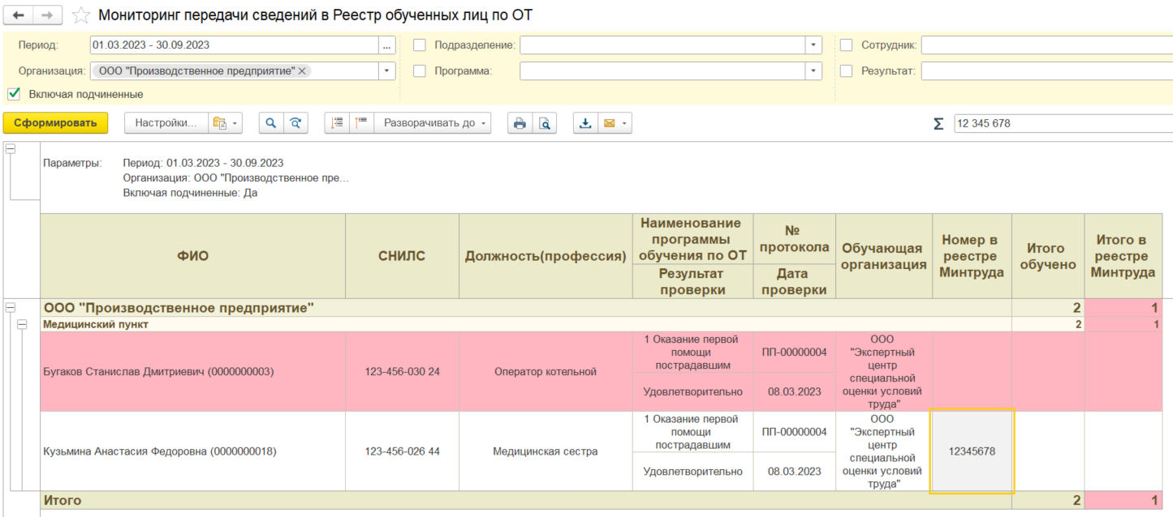This screenshot has height=517, width=1173.
Task: Enable the 'Подразделение' filter checkbox
Action: coord(420,45)
